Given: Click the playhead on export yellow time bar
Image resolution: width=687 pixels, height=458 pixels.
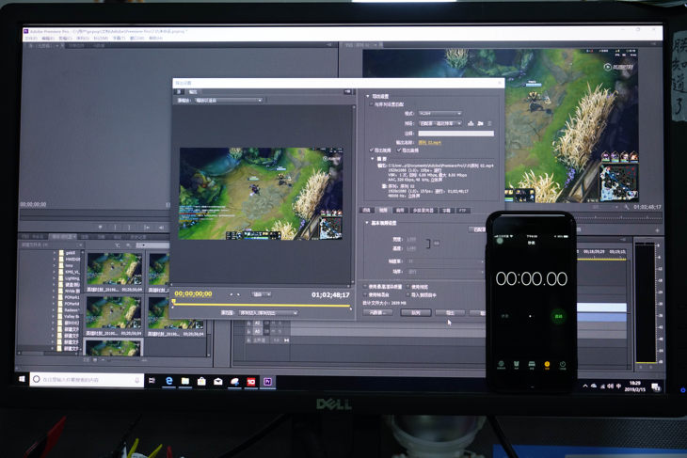Looking at the screenshot, I should click(x=174, y=301).
